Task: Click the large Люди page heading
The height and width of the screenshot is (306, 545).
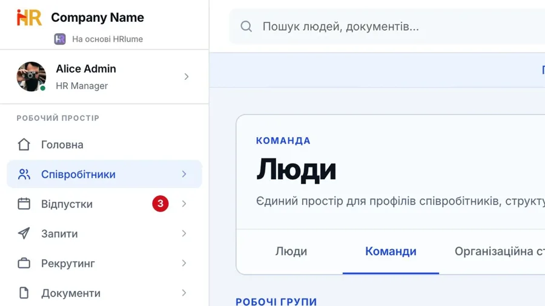Action: point(296,170)
